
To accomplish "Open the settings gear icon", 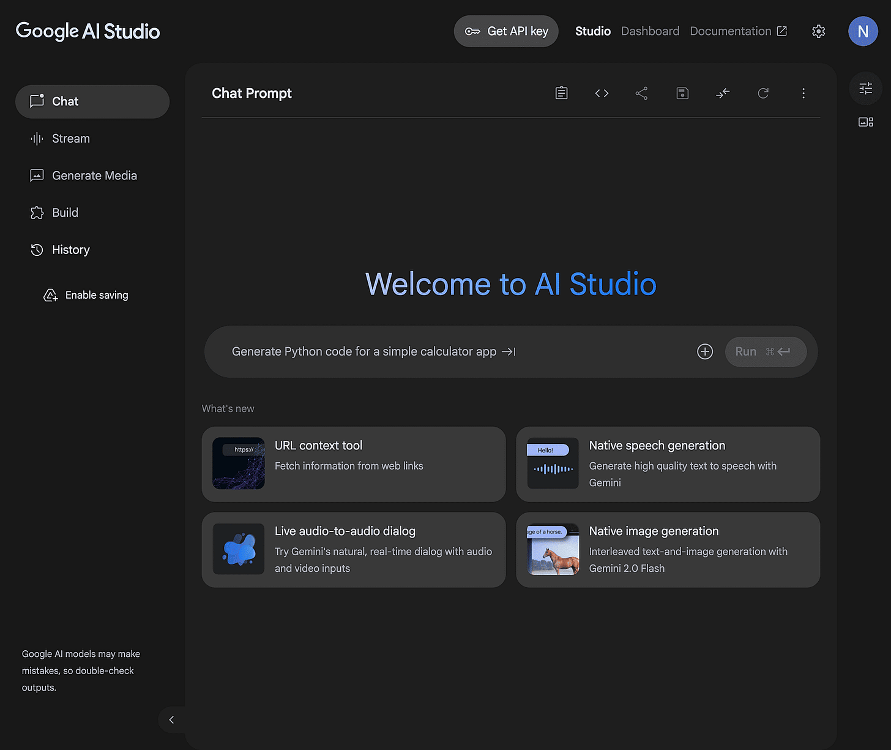I will (818, 31).
